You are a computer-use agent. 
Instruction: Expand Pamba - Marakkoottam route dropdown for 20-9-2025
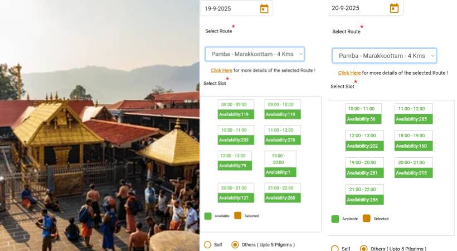click(x=384, y=55)
